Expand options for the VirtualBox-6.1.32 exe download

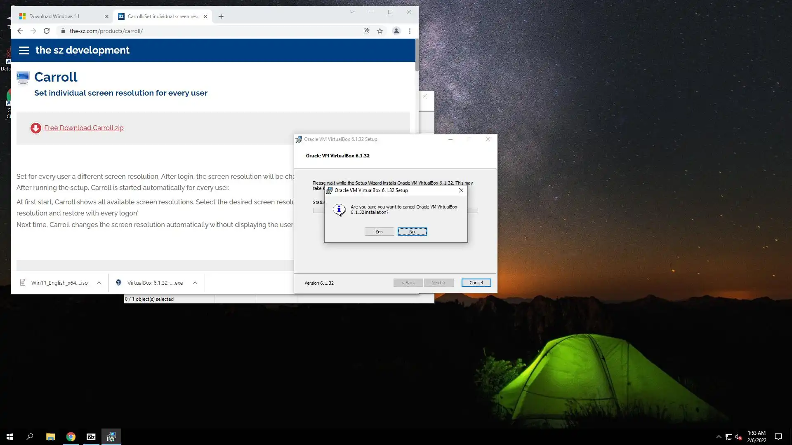pyautogui.click(x=195, y=283)
